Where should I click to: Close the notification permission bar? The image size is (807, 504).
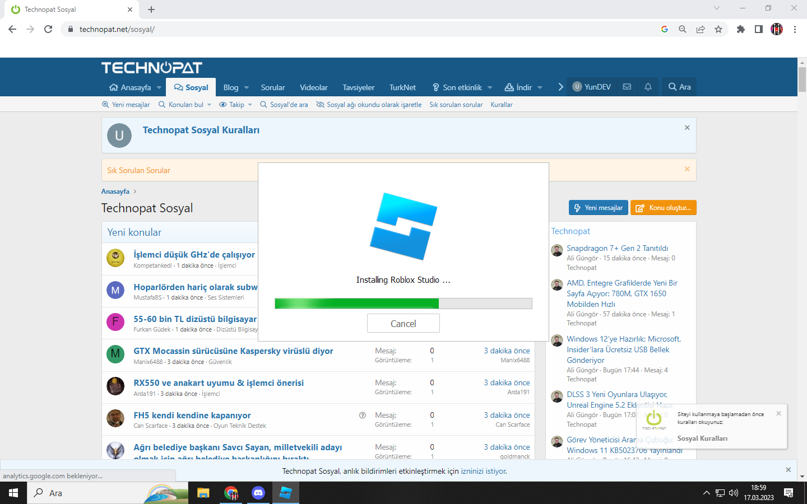789,470
